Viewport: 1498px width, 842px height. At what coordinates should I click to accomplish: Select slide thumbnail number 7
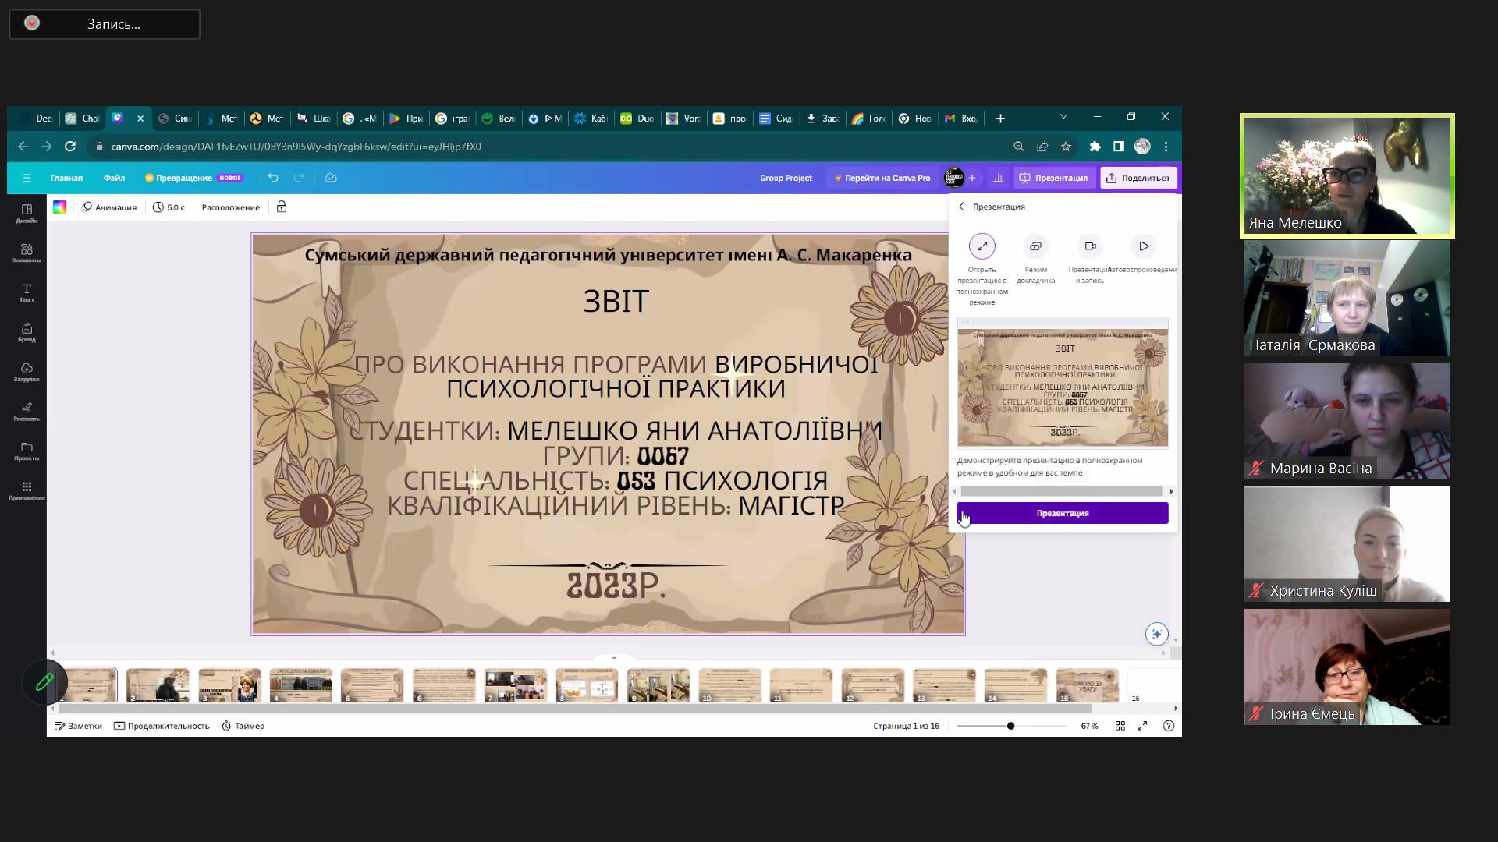point(515,685)
